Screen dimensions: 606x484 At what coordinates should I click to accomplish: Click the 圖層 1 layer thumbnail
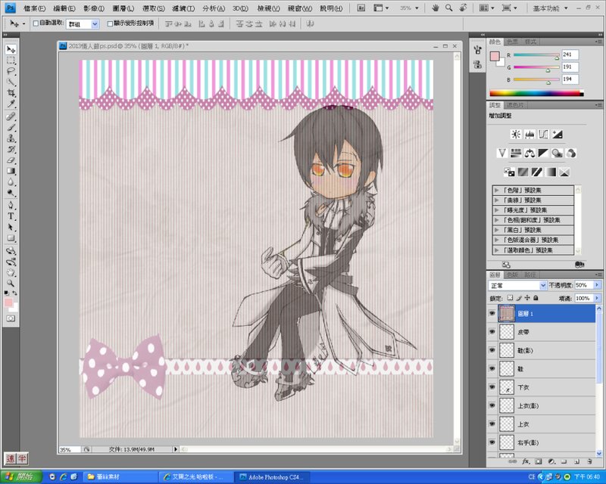click(x=507, y=313)
